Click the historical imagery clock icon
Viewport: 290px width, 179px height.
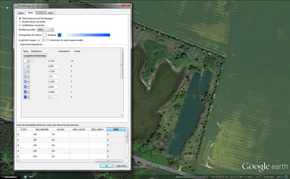26,177
